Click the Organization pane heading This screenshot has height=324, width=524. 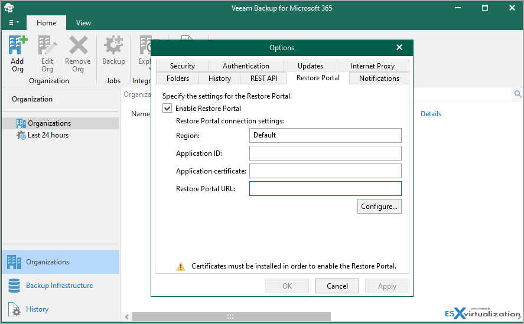[32, 99]
